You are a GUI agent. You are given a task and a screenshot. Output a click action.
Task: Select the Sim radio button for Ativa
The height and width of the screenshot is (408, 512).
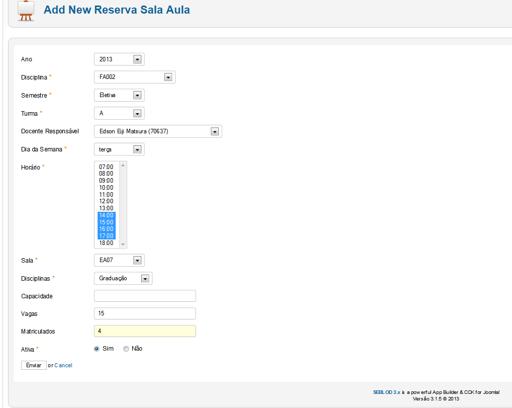97,349
